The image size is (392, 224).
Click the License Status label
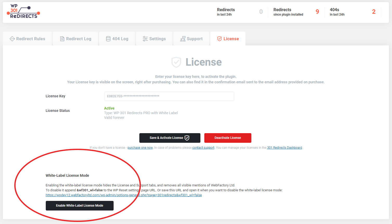58,111
